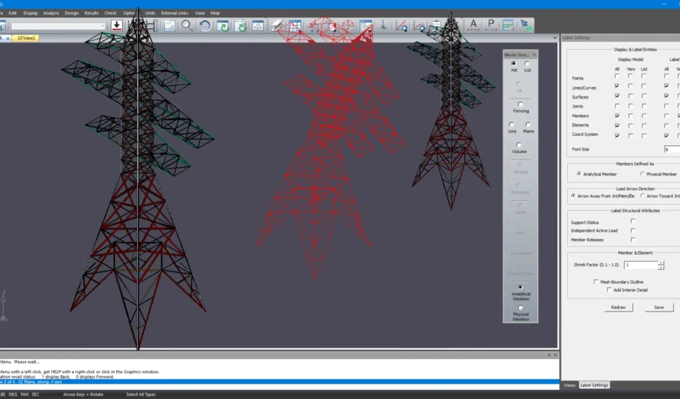
Task: Close the Mode Tool floating panel
Action: [x=534, y=55]
